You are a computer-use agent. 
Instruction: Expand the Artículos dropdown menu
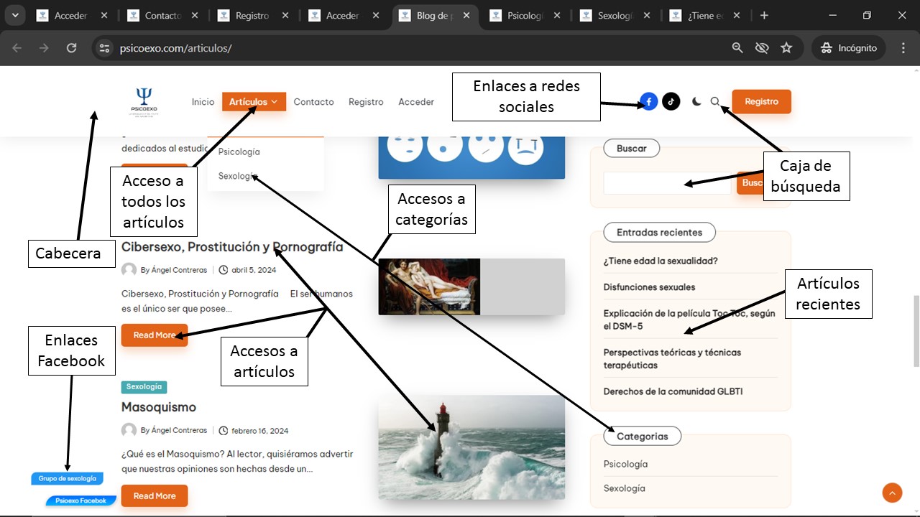254,102
